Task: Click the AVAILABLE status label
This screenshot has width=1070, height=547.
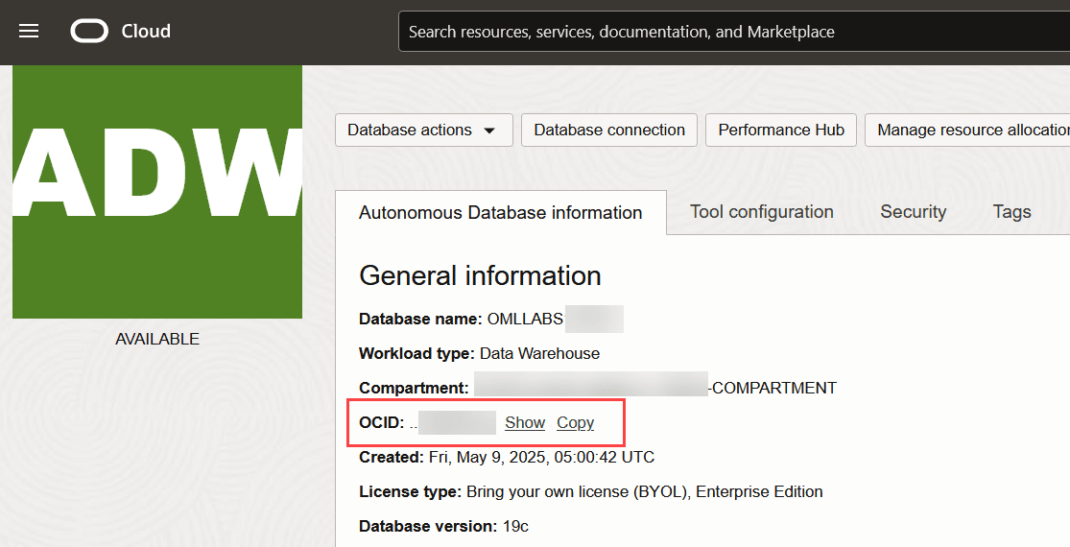Action: pos(157,339)
